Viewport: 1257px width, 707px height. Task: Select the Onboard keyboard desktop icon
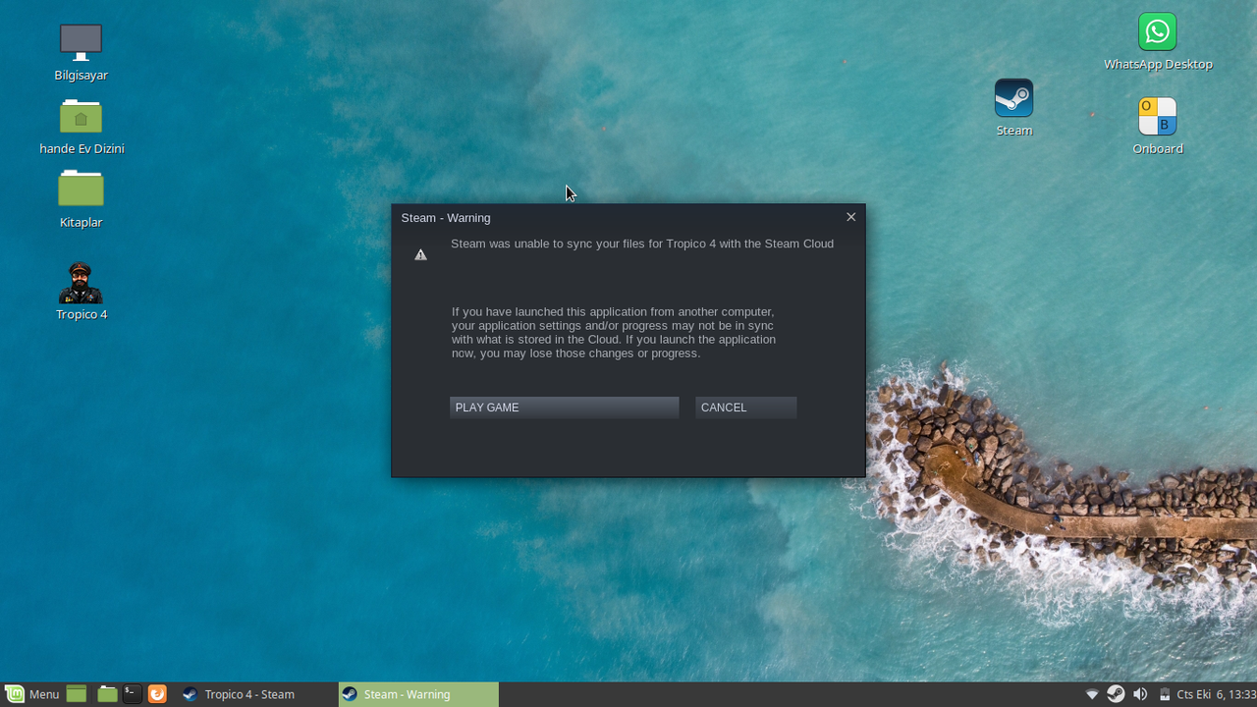point(1158,127)
